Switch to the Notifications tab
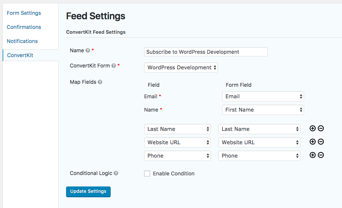This screenshot has width=342, height=208. point(22,41)
